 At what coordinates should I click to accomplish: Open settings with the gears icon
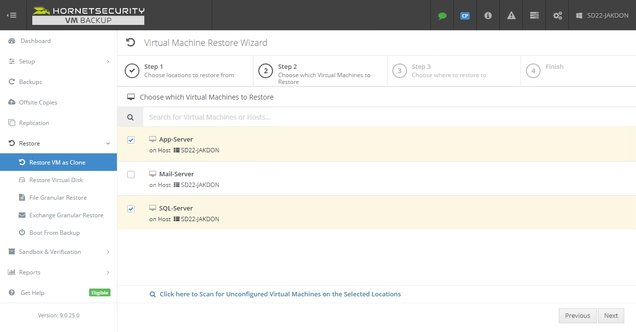click(557, 15)
